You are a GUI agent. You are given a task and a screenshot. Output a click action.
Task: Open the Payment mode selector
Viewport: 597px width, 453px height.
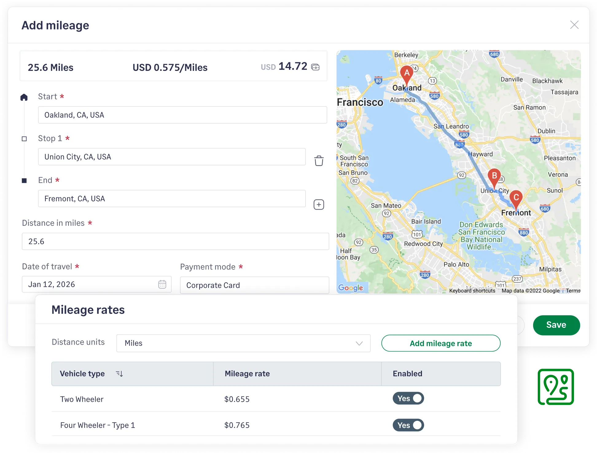pos(254,285)
